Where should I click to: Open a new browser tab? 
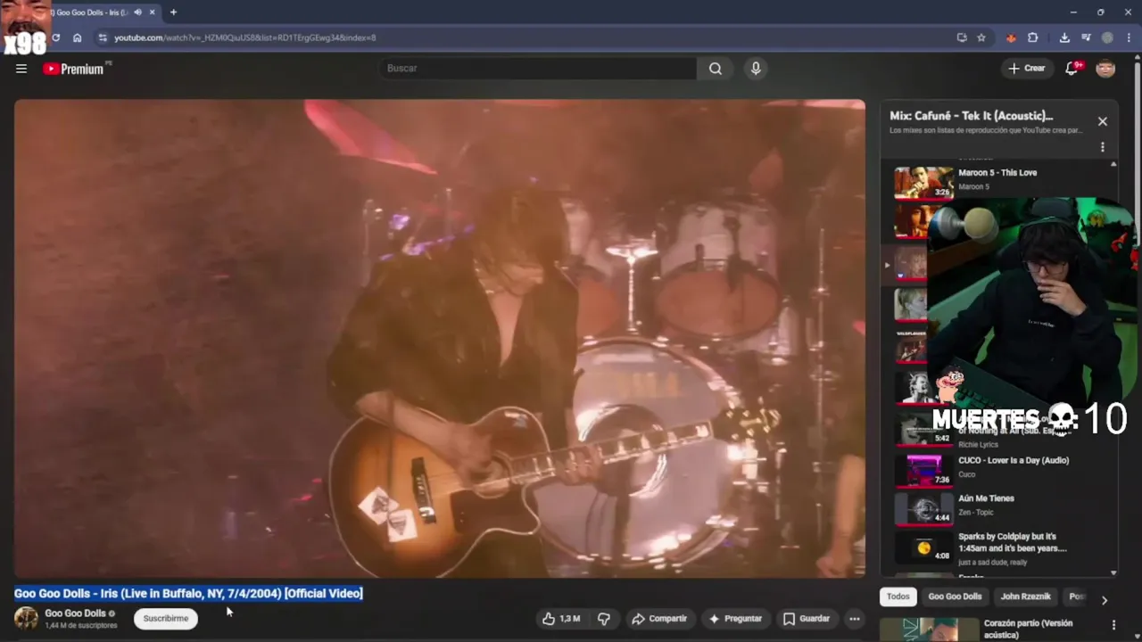173,12
